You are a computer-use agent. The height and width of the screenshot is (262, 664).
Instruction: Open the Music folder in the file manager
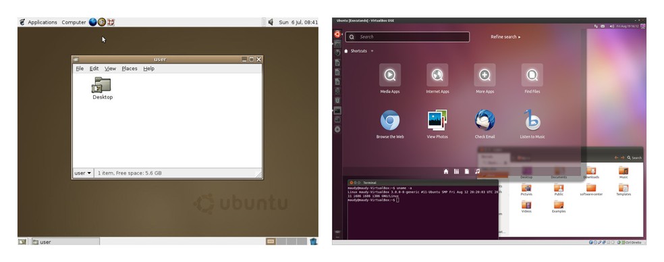624,172
